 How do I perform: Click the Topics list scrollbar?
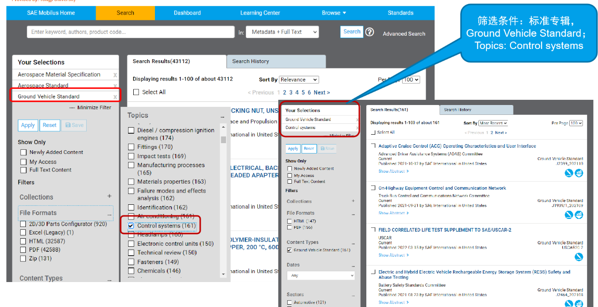pyautogui.click(x=223, y=140)
